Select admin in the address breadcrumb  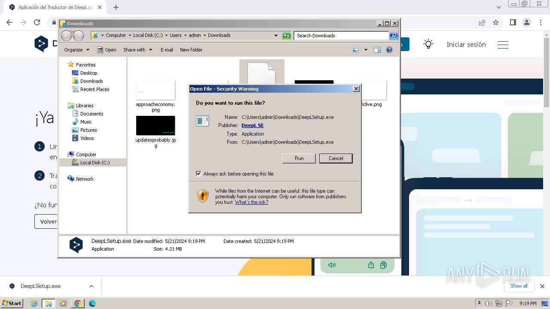pos(195,35)
